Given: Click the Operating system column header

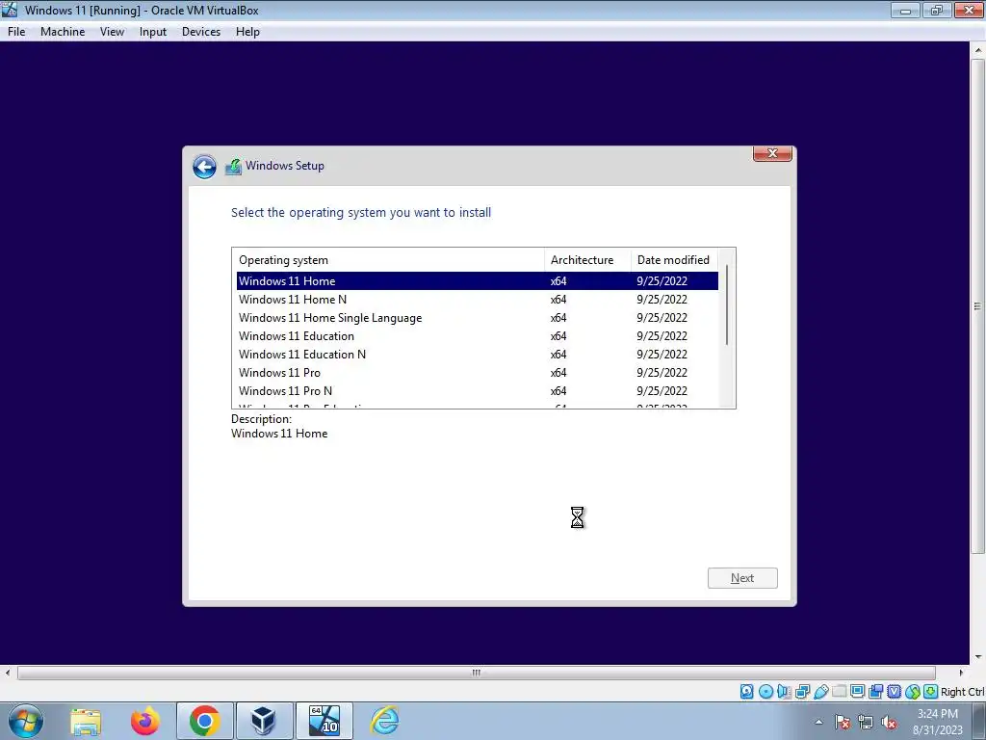Looking at the screenshot, I should click(388, 260).
